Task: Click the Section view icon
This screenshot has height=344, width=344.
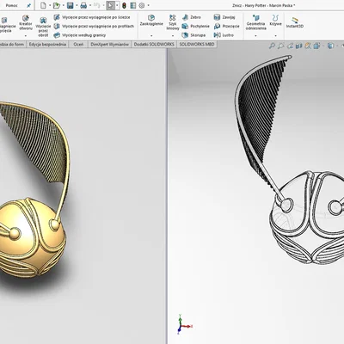Action: [299, 46]
